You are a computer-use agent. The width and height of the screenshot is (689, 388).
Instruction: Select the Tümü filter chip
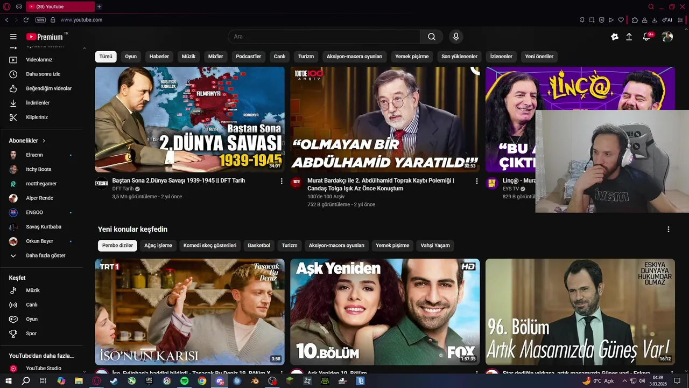[106, 56]
